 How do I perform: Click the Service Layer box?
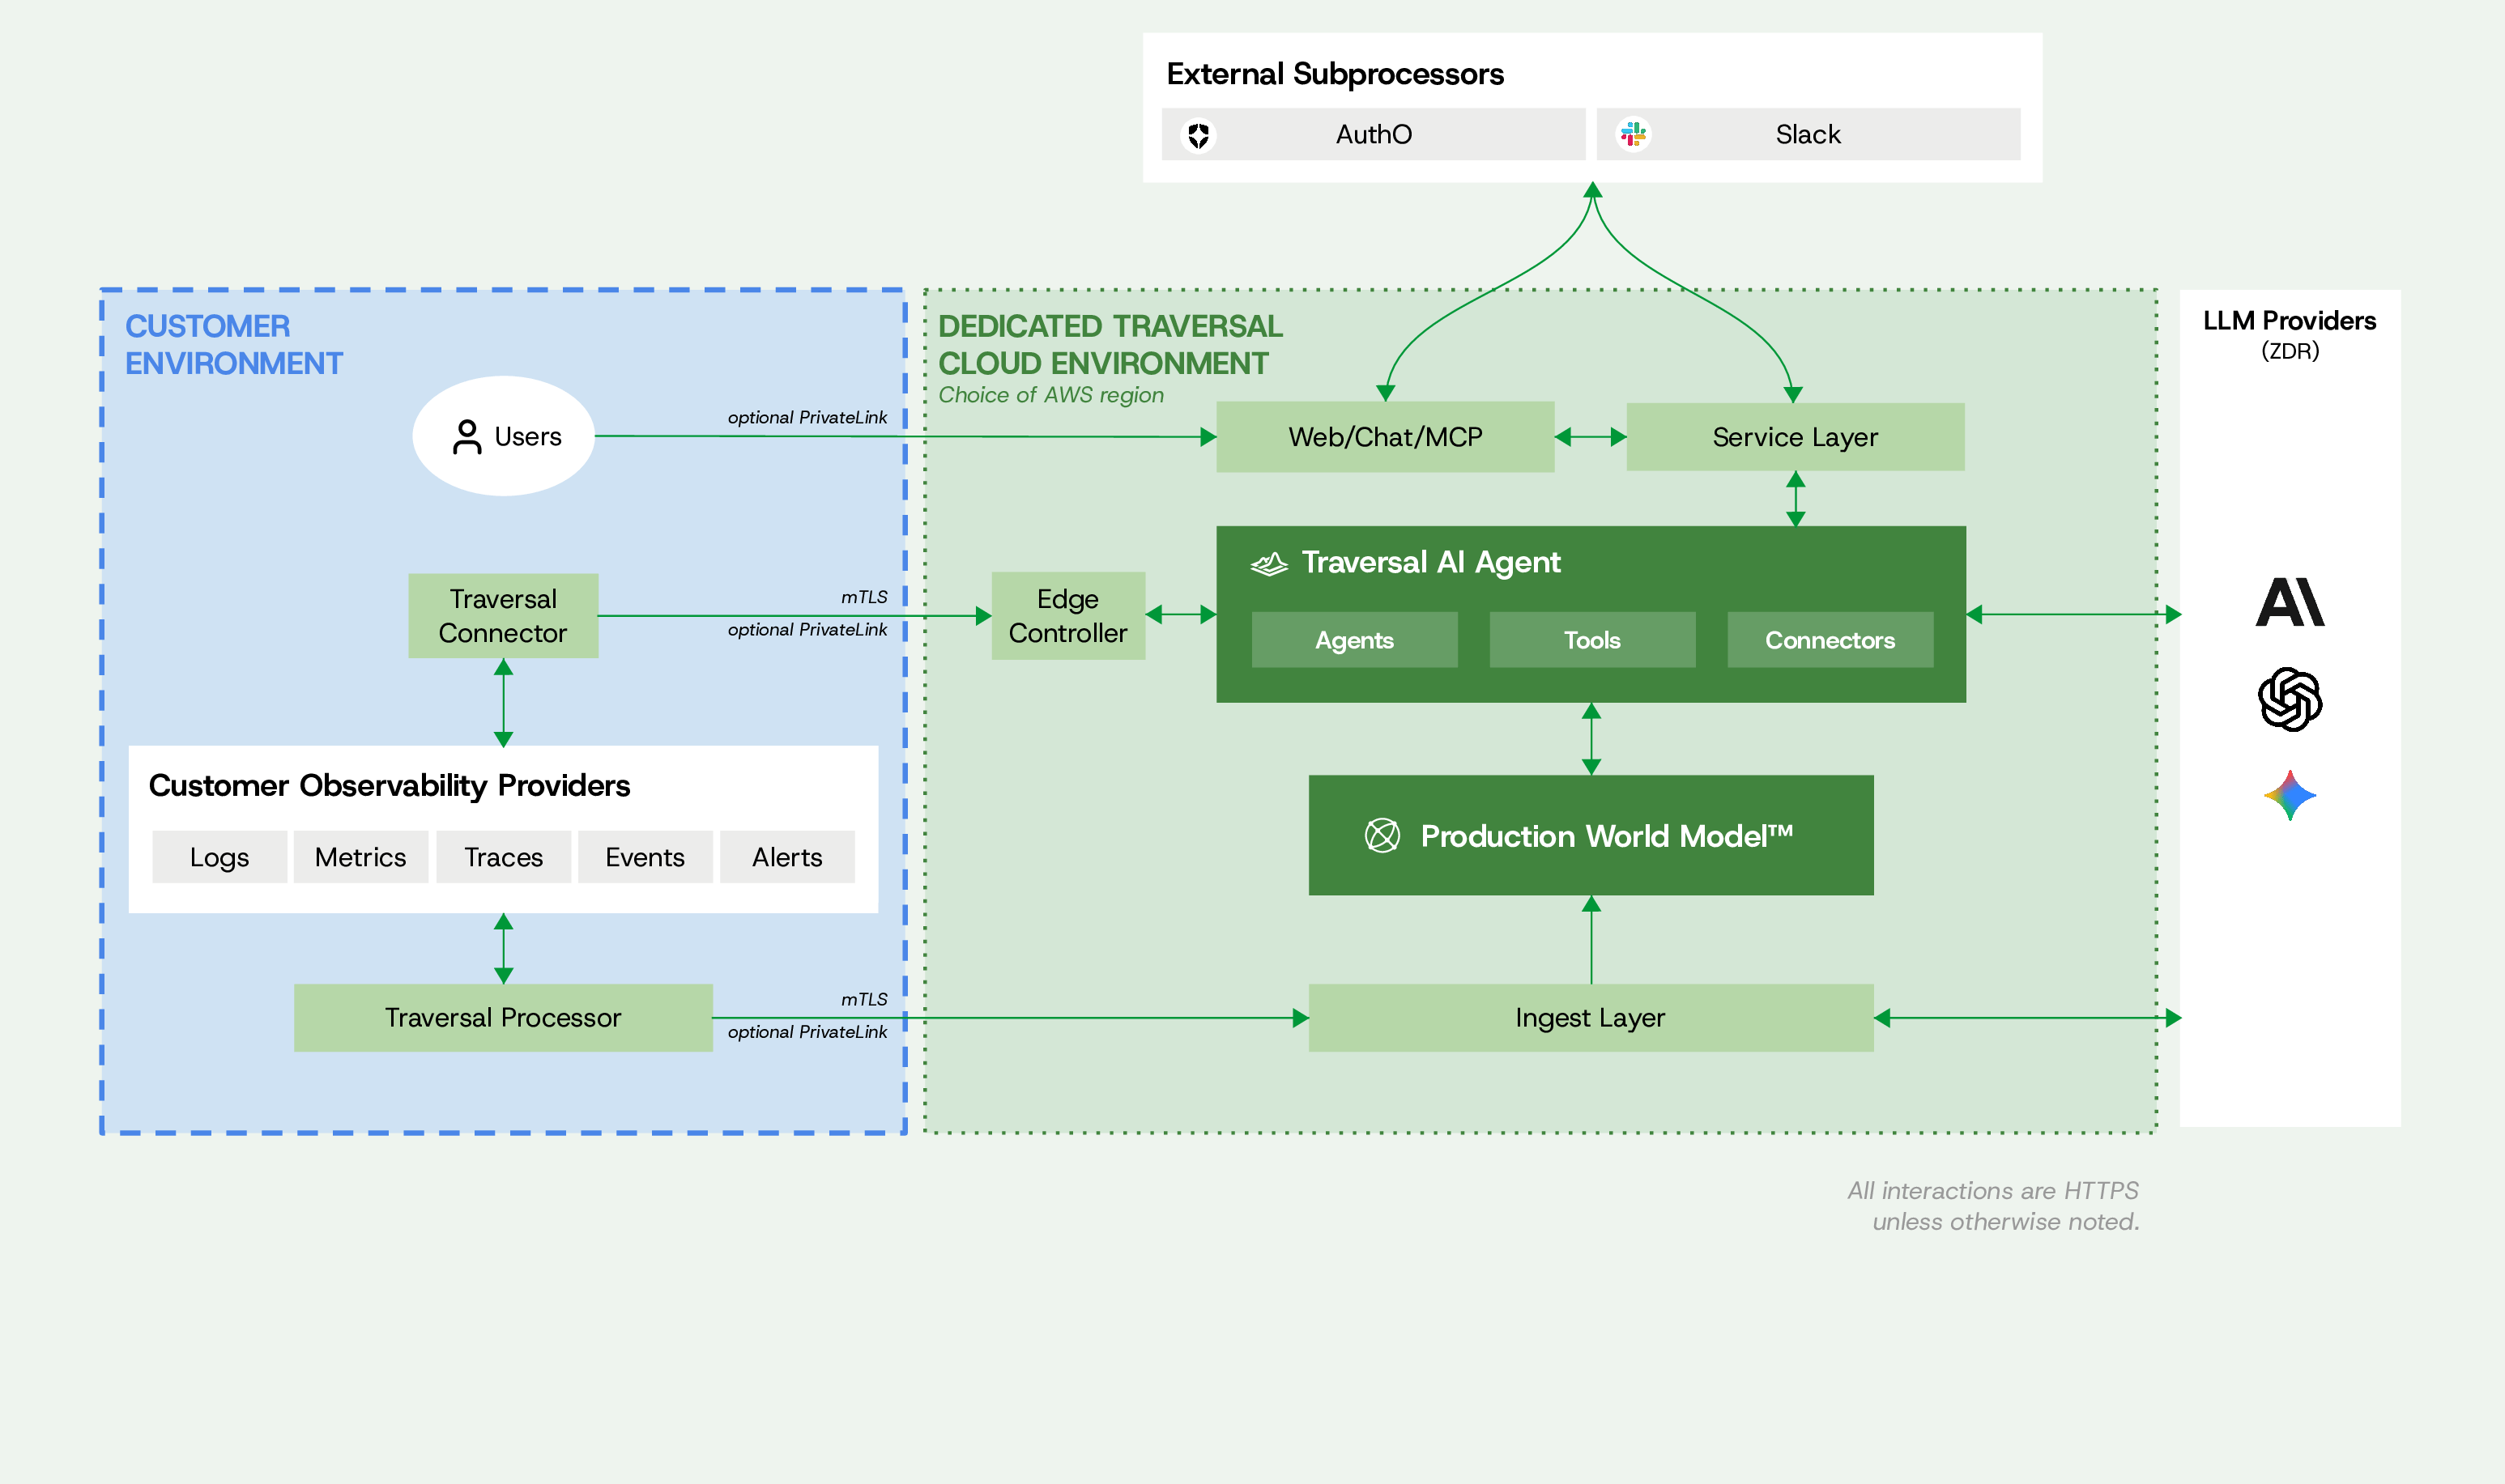[x=1795, y=437]
